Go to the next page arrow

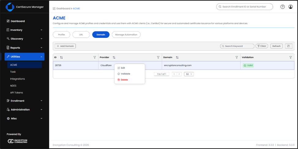(179, 74)
